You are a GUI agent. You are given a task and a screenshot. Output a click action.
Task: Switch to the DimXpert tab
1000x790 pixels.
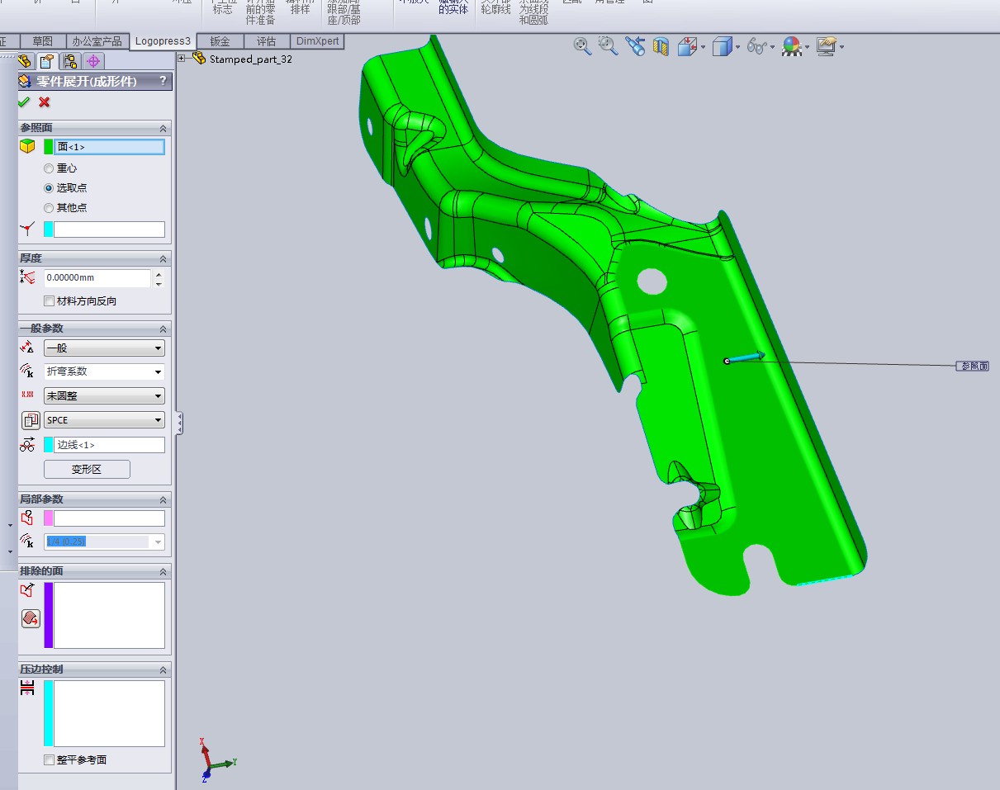point(317,41)
